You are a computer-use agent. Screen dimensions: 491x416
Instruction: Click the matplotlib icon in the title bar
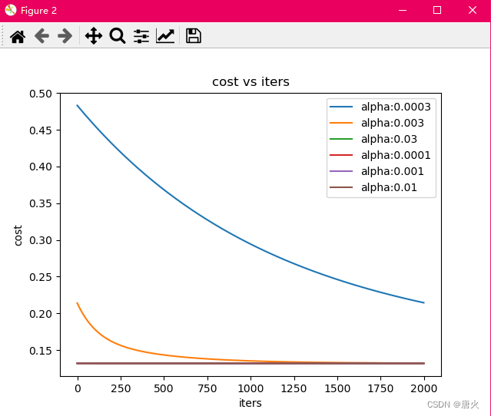click(11, 10)
